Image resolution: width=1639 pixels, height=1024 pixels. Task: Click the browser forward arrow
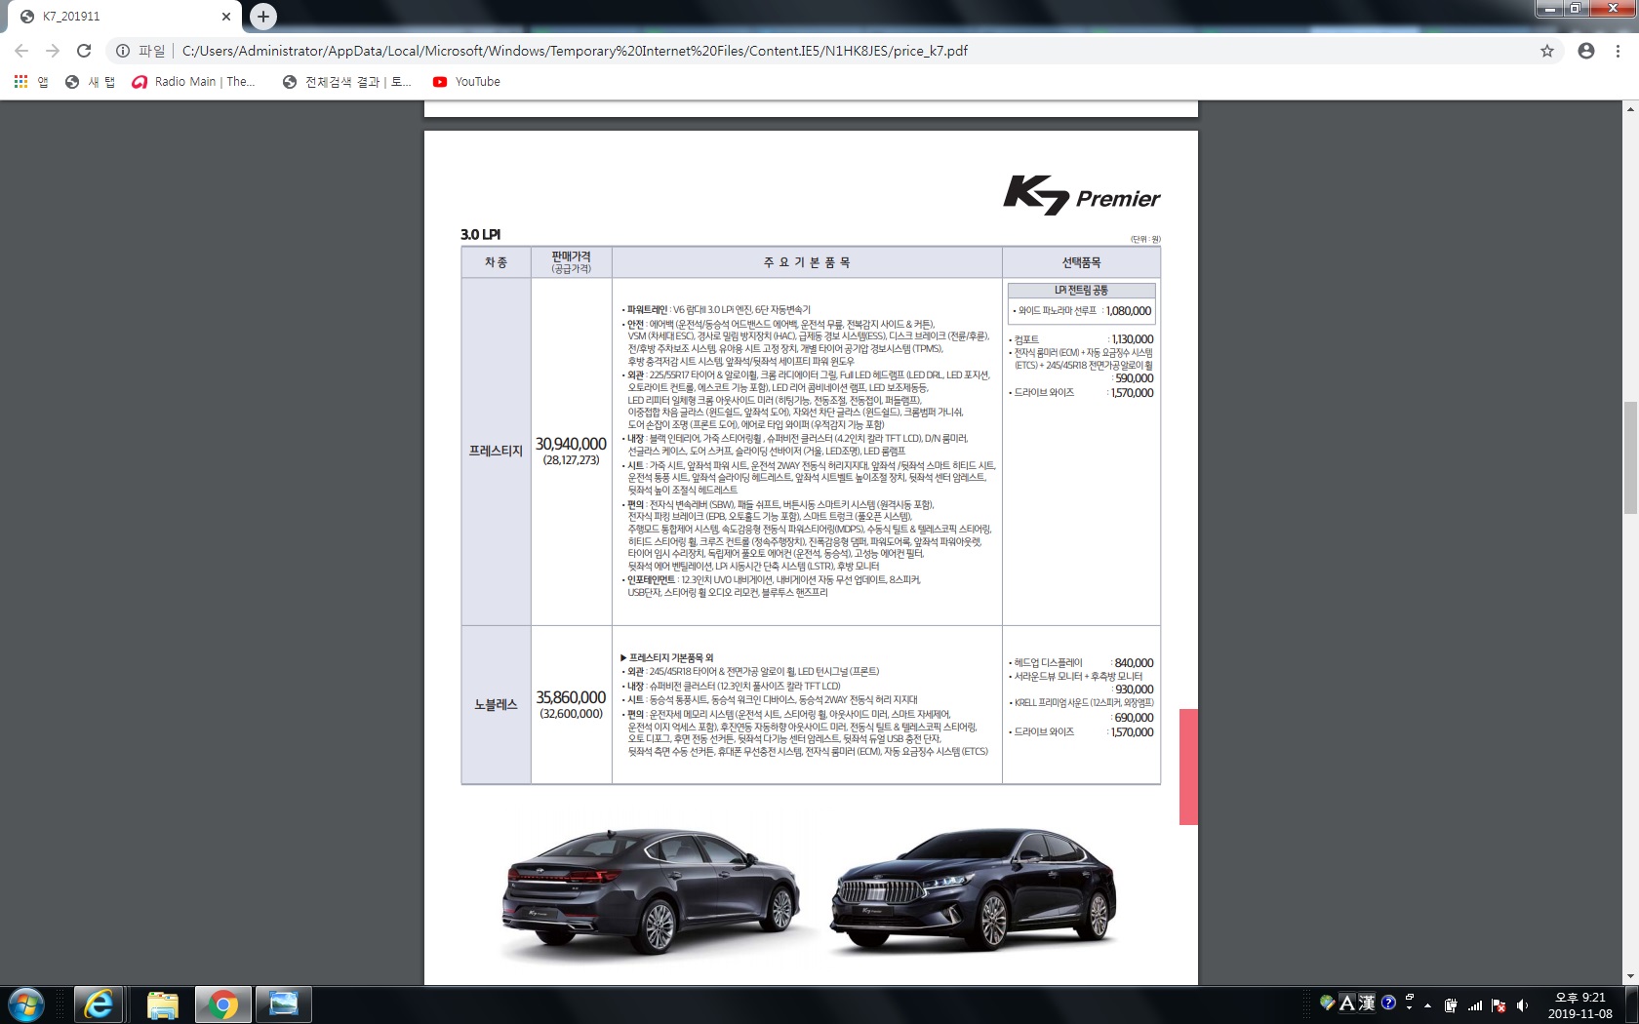[53, 51]
